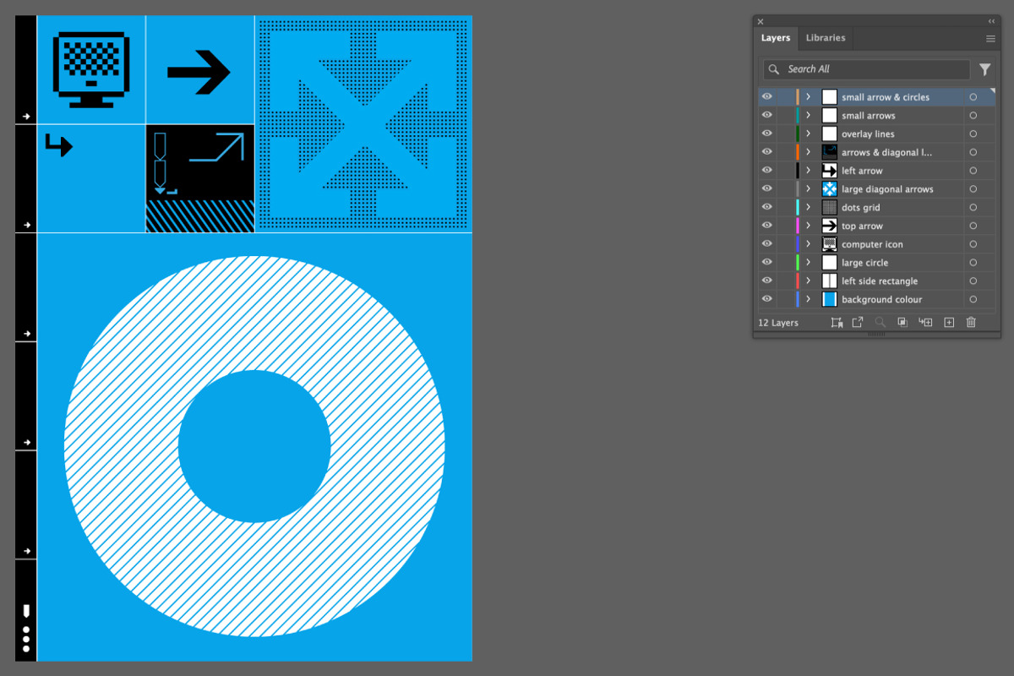The height and width of the screenshot is (676, 1014).
Task: Click the Make/Release Clipping Mask icon
Action: click(x=902, y=323)
